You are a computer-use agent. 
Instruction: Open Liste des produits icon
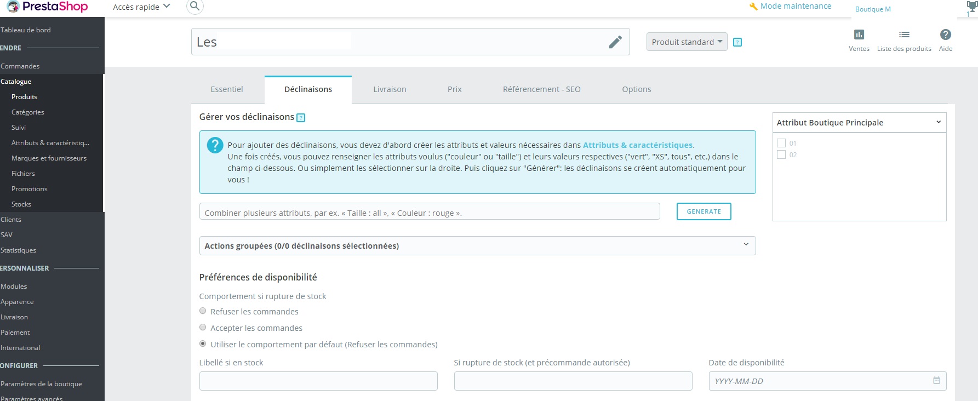click(x=904, y=35)
